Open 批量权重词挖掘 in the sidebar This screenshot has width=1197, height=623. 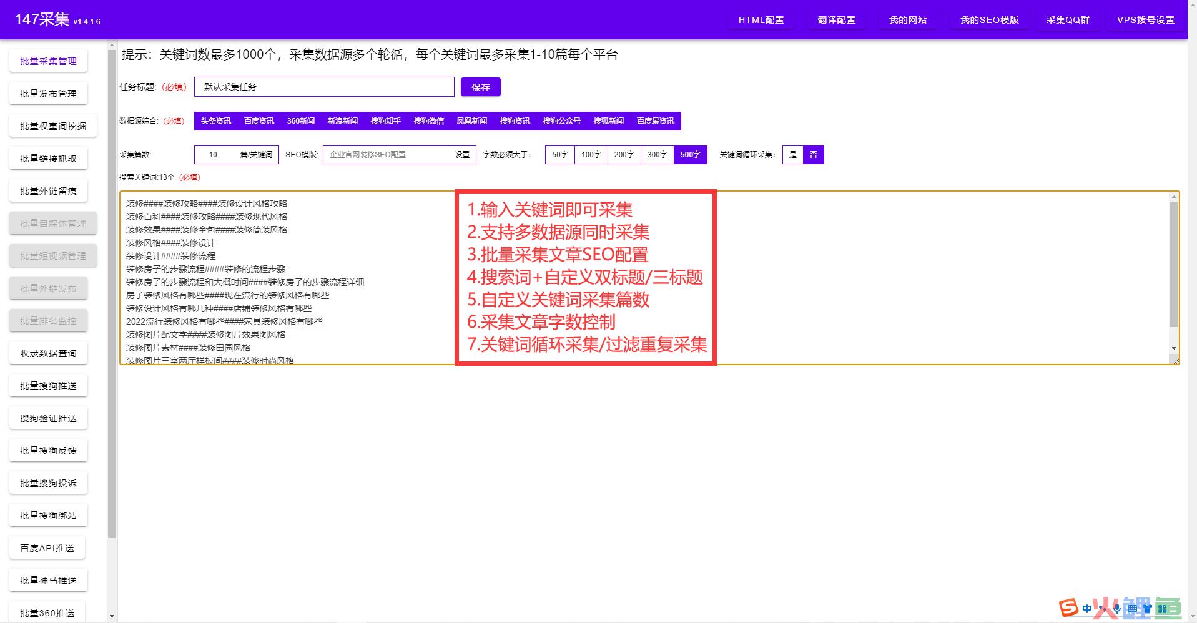(x=53, y=126)
